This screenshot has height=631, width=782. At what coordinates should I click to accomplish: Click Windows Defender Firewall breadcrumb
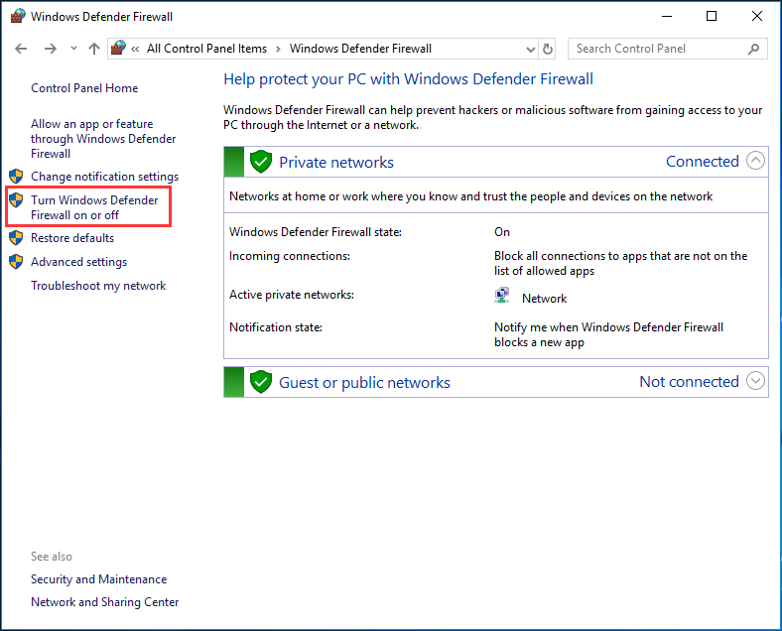tap(360, 49)
